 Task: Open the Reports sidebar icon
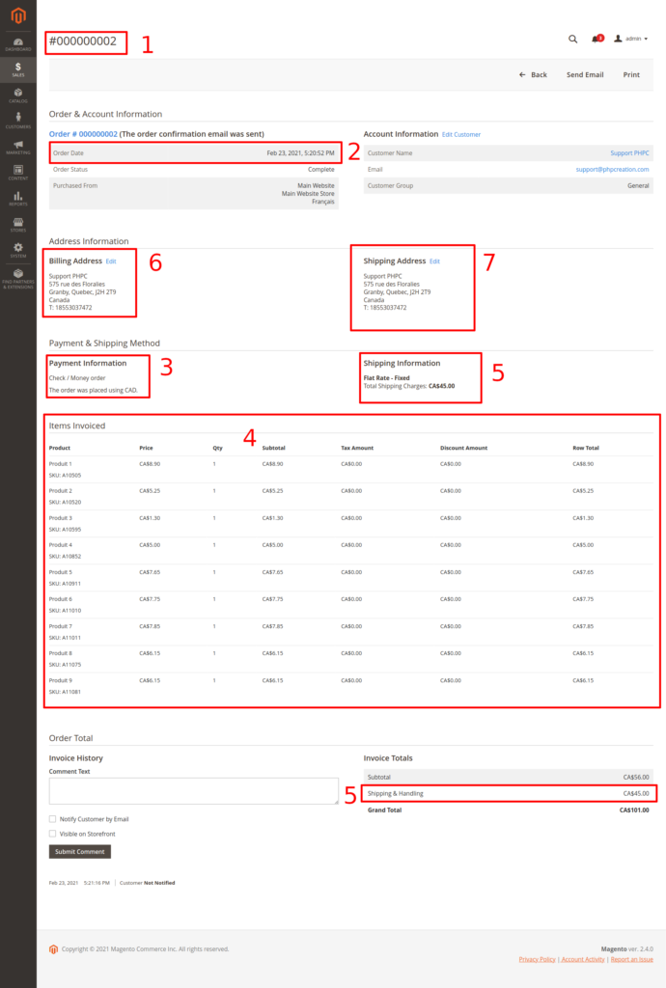pyautogui.click(x=18, y=199)
